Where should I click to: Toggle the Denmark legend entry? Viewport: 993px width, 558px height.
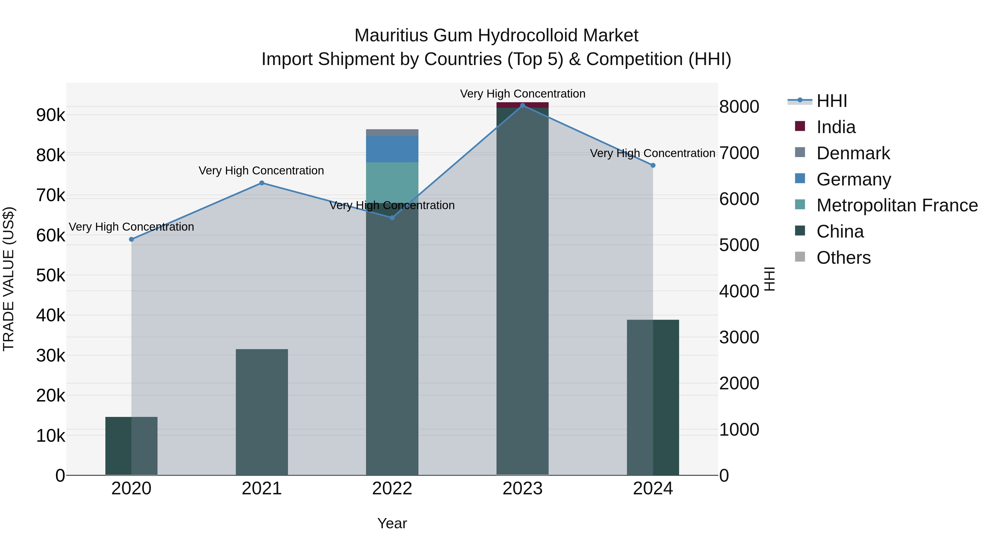coord(842,153)
